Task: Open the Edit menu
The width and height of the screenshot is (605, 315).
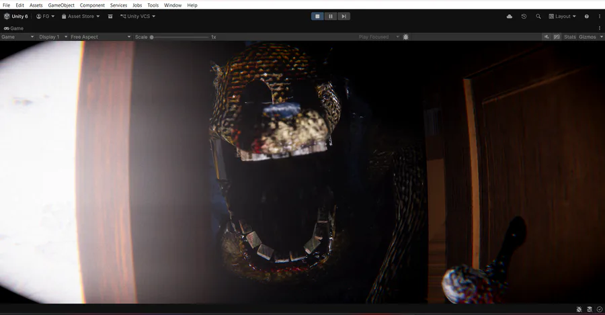Action: [x=19, y=5]
